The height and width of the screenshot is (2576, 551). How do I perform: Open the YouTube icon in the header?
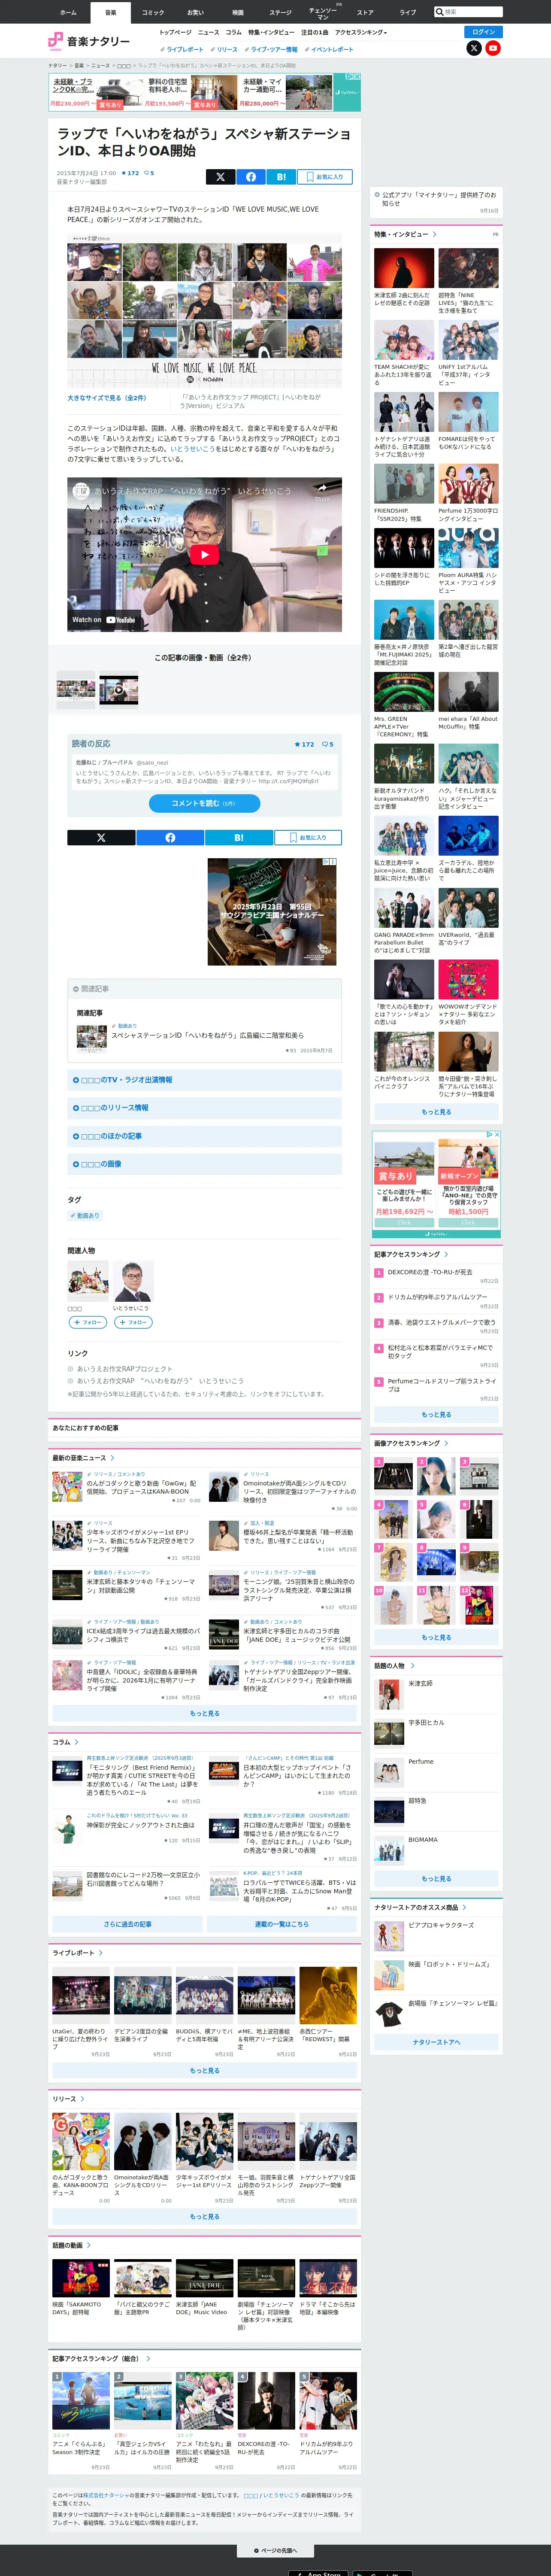click(x=493, y=48)
